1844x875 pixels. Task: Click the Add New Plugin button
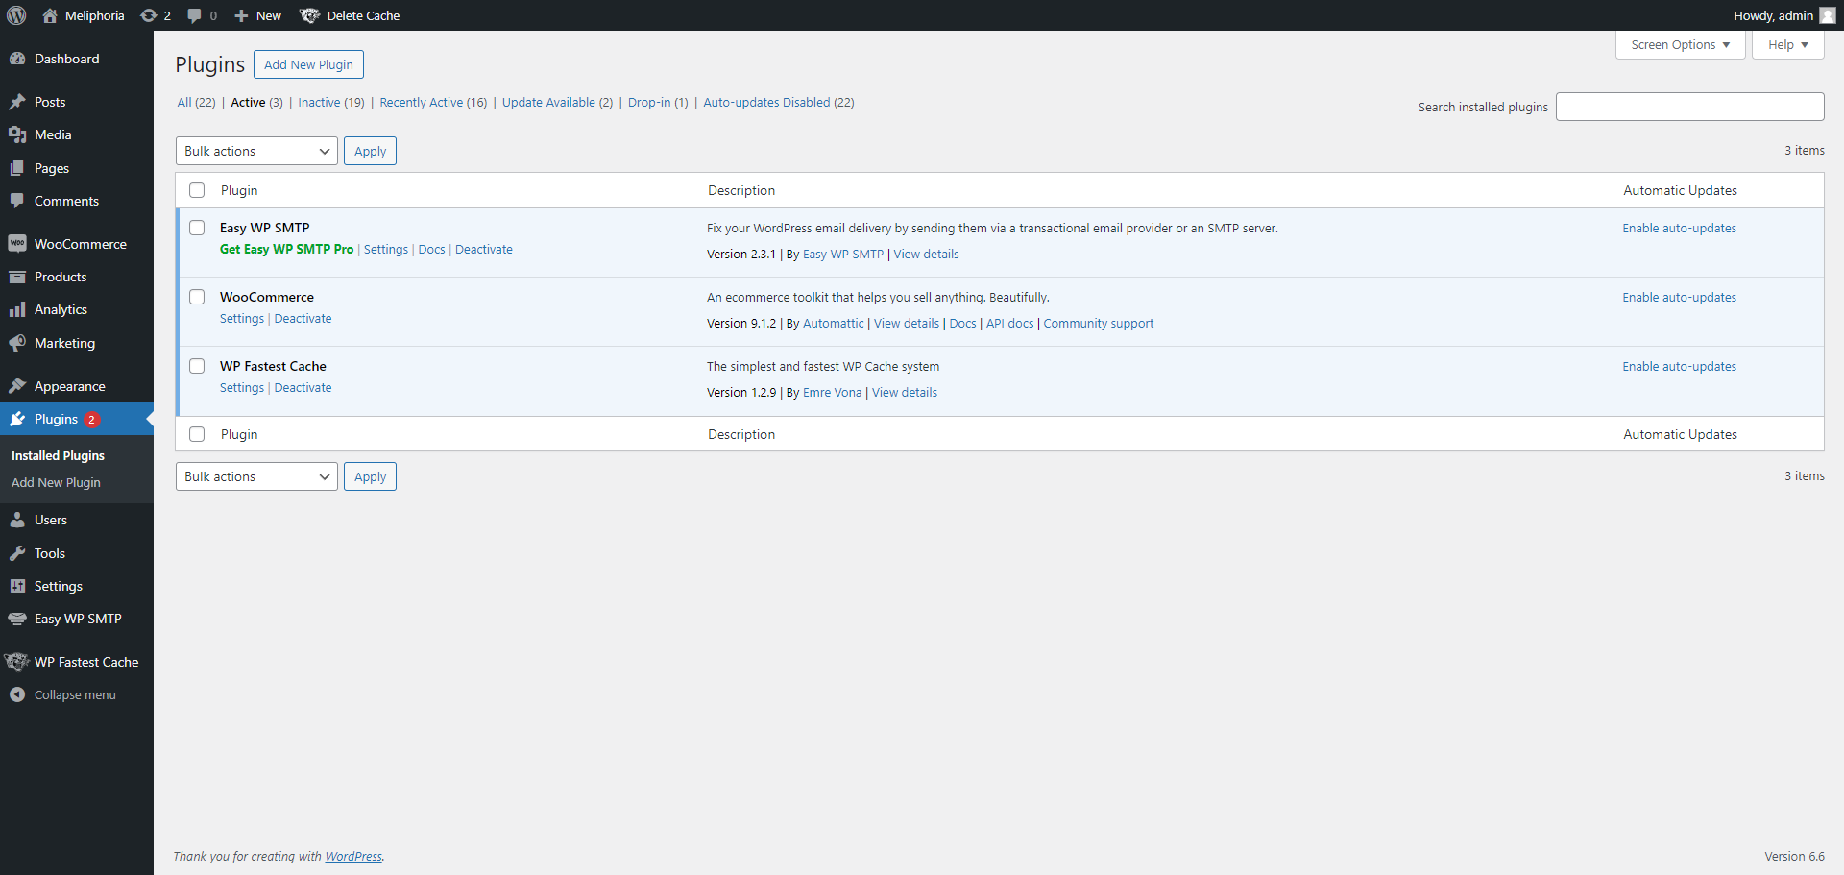(308, 64)
